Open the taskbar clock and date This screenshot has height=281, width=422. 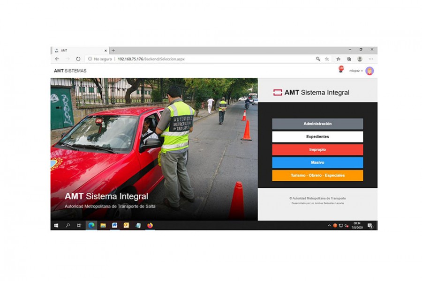coord(357,225)
